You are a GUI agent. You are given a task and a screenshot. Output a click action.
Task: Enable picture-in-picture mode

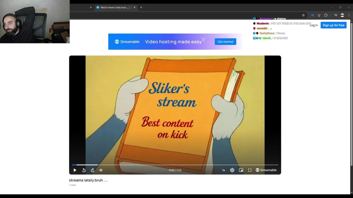pos(241,170)
